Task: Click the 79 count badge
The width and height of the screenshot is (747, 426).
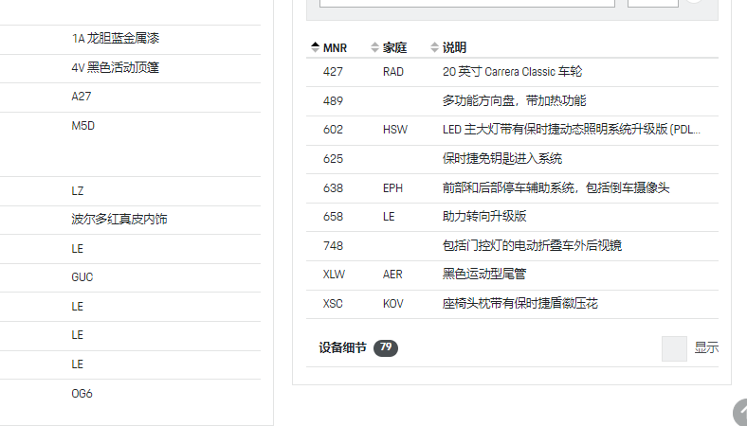Action: click(386, 348)
